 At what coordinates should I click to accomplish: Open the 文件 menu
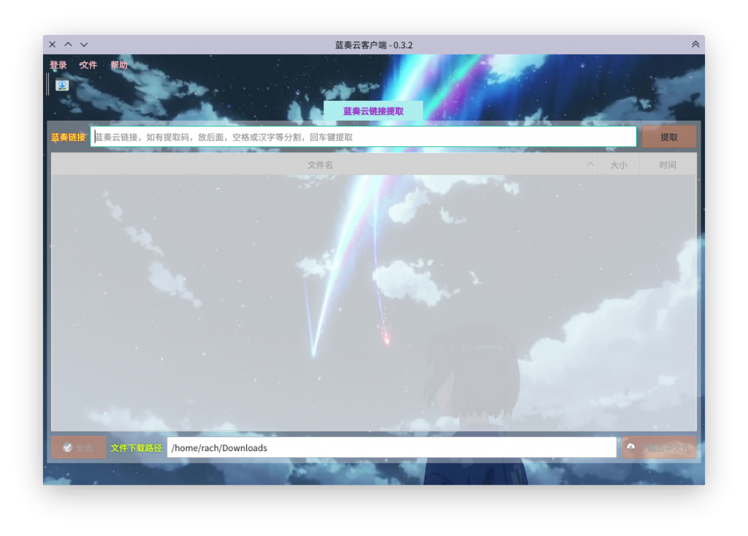coord(88,65)
